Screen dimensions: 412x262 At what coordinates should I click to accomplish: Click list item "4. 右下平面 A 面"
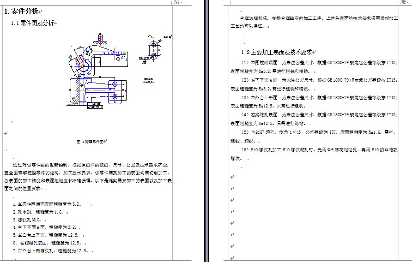click(45, 227)
